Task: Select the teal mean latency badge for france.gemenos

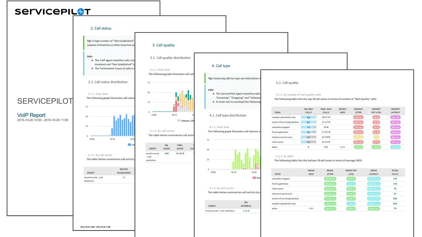Action: click(373, 184)
